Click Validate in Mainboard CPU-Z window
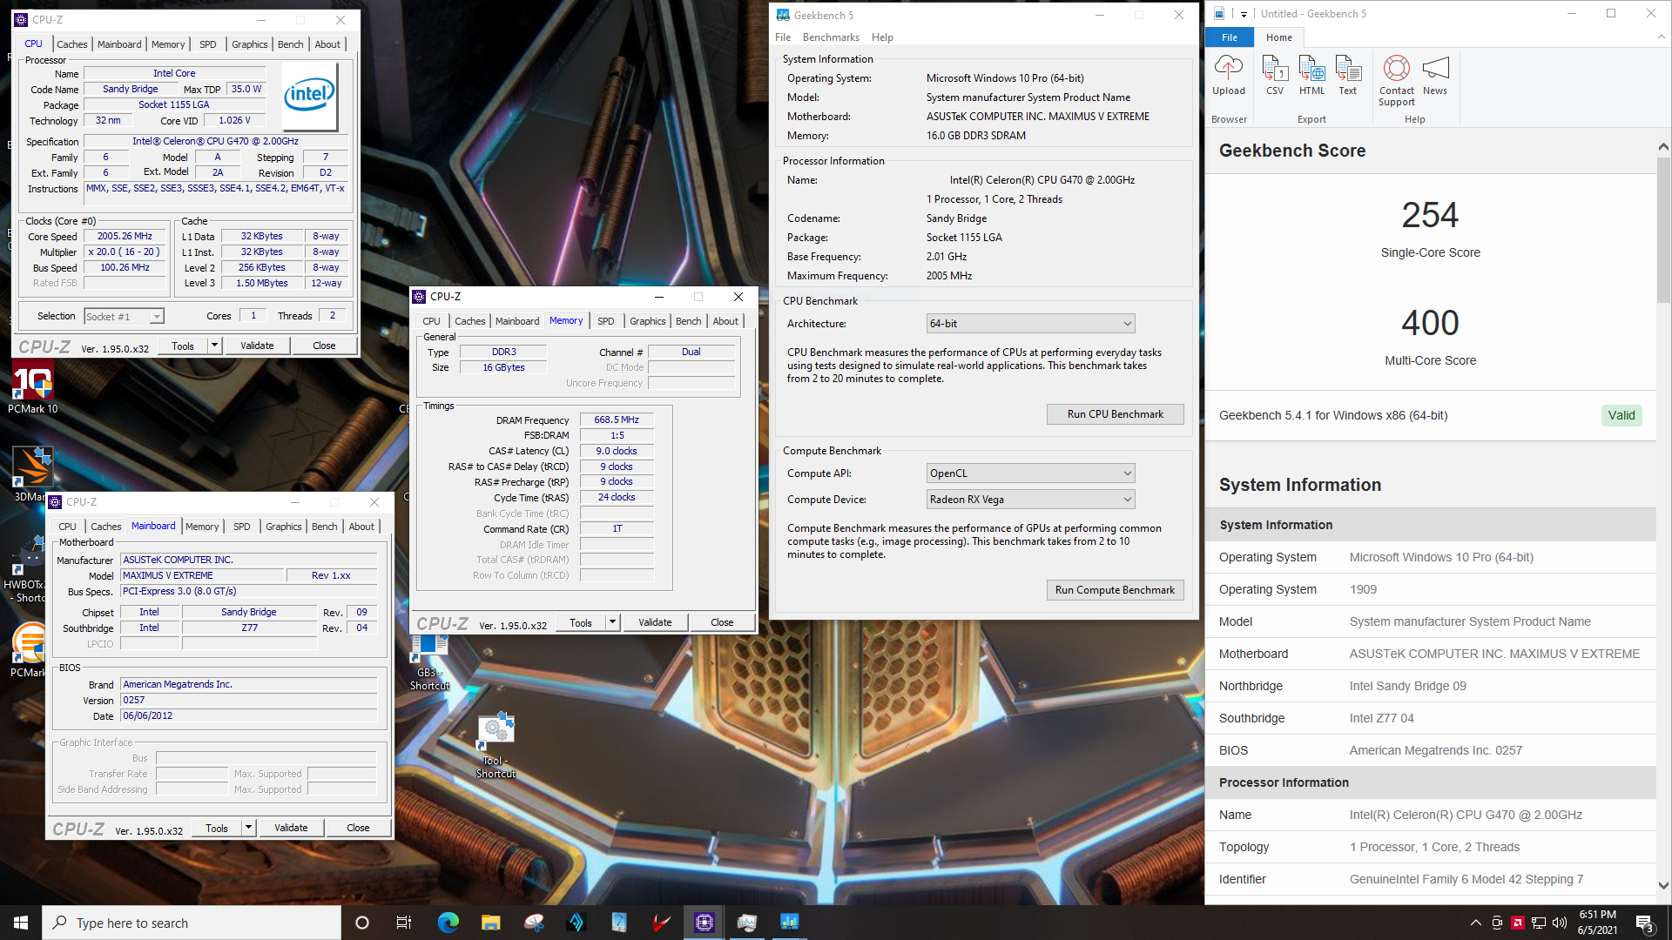This screenshot has height=940, width=1672. pos(291,828)
